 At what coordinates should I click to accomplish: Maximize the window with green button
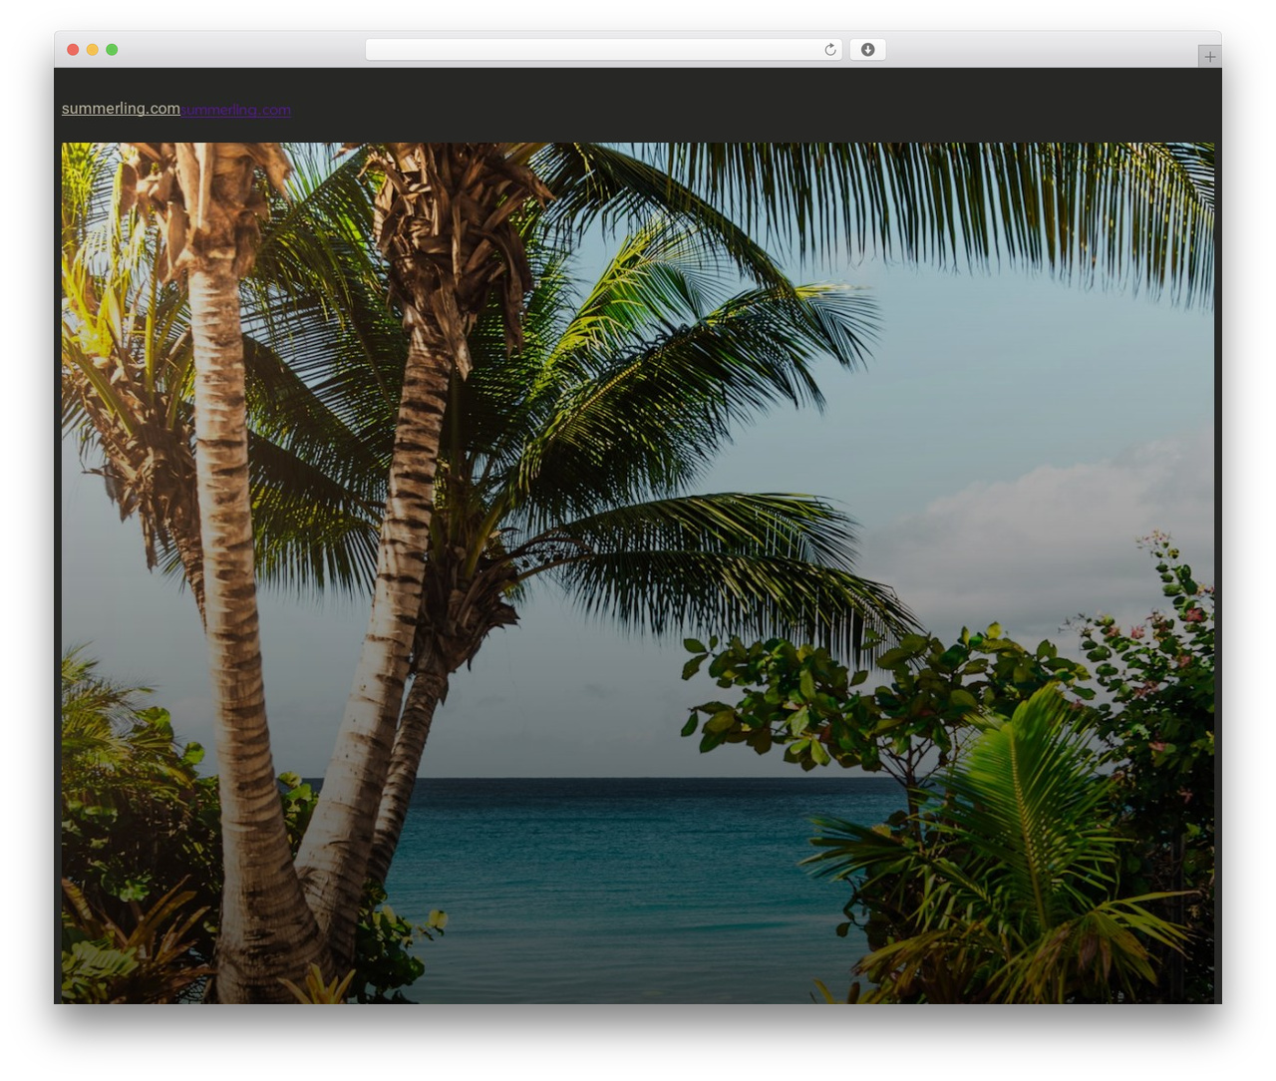112,50
